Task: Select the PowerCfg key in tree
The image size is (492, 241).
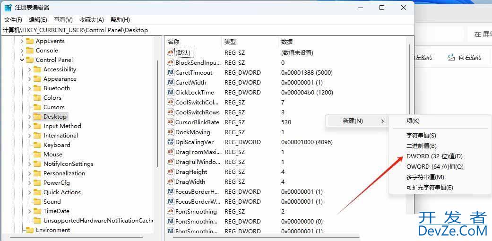Action: tap(57, 182)
